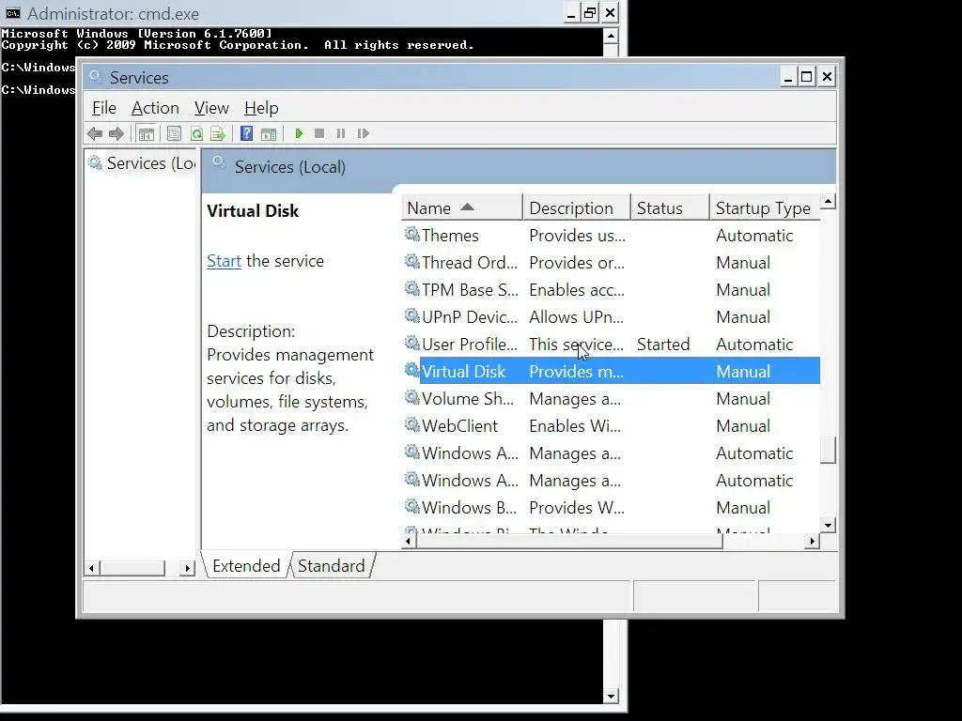Screen dimensions: 962x721
Task: Click services list horizontal scrollbar left arrow
Action: [x=409, y=541]
